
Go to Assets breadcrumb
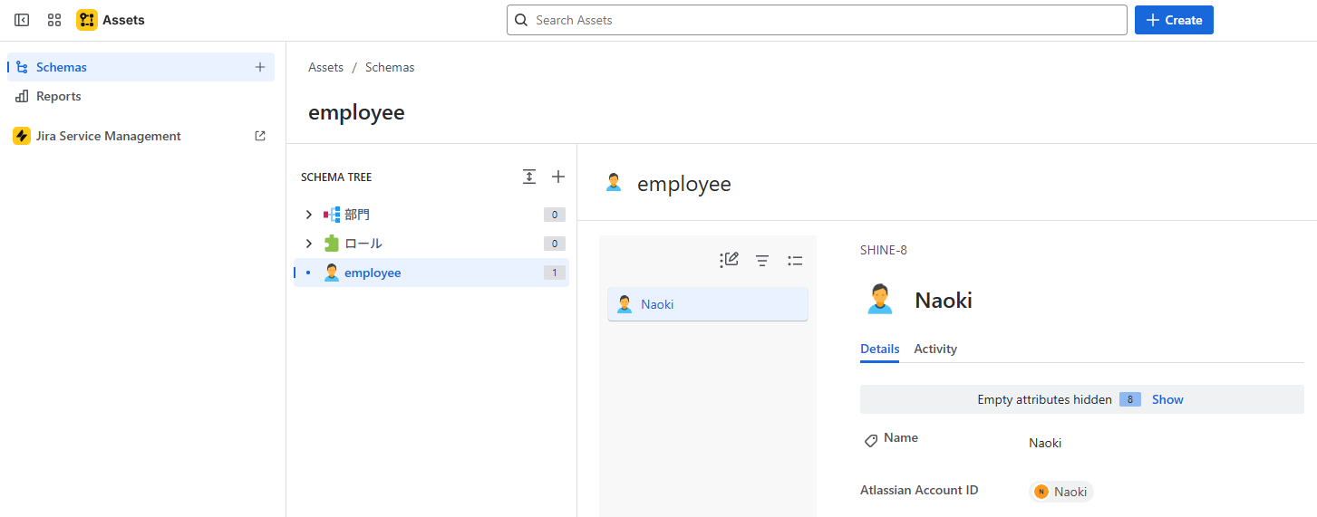[x=325, y=67]
